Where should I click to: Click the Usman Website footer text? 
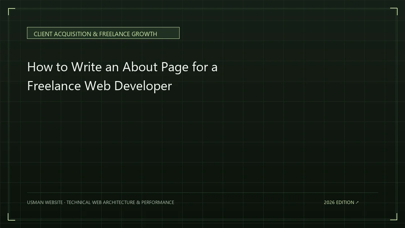click(101, 202)
